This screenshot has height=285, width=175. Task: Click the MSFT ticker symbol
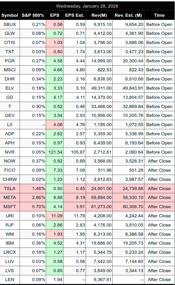coord(10,207)
